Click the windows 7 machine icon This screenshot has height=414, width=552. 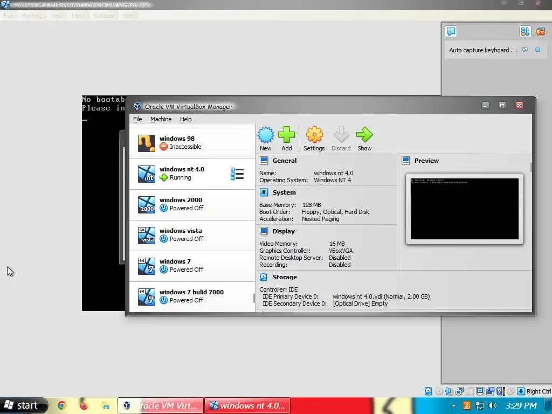coord(147,266)
